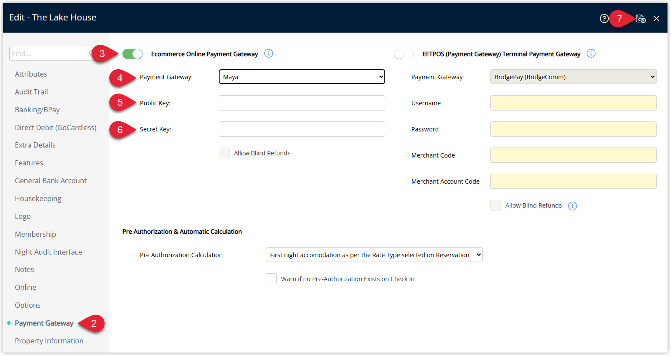Click the Merchant Code field
The image size is (671, 356).
pos(573,155)
